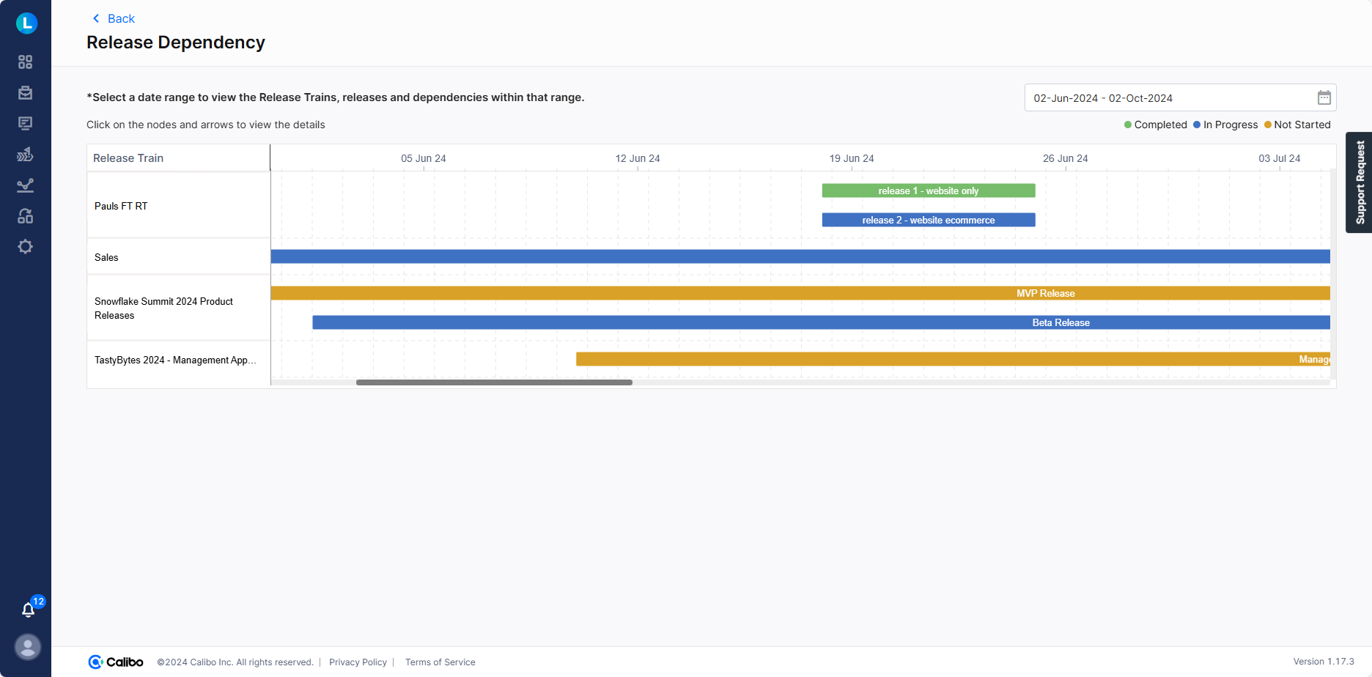The width and height of the screenshot is (1372, 677).
Task: Open the date range picker calendar icon
Action: pyautogui.click(x=1325, y=97)
